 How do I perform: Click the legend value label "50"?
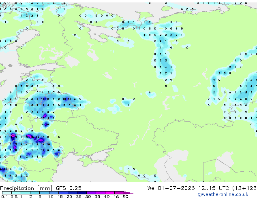125,196
